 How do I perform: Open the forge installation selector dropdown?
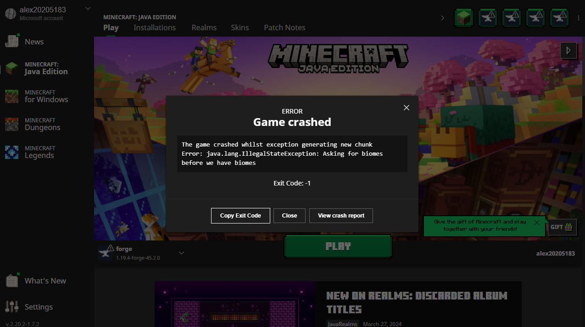pos(181,253)
